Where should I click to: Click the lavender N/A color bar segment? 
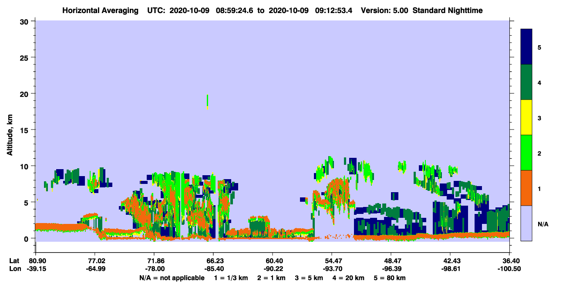[x=526, y=223]
